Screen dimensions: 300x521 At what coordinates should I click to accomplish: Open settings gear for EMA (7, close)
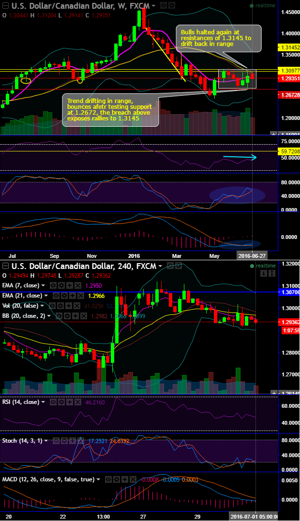pos(61,285)
